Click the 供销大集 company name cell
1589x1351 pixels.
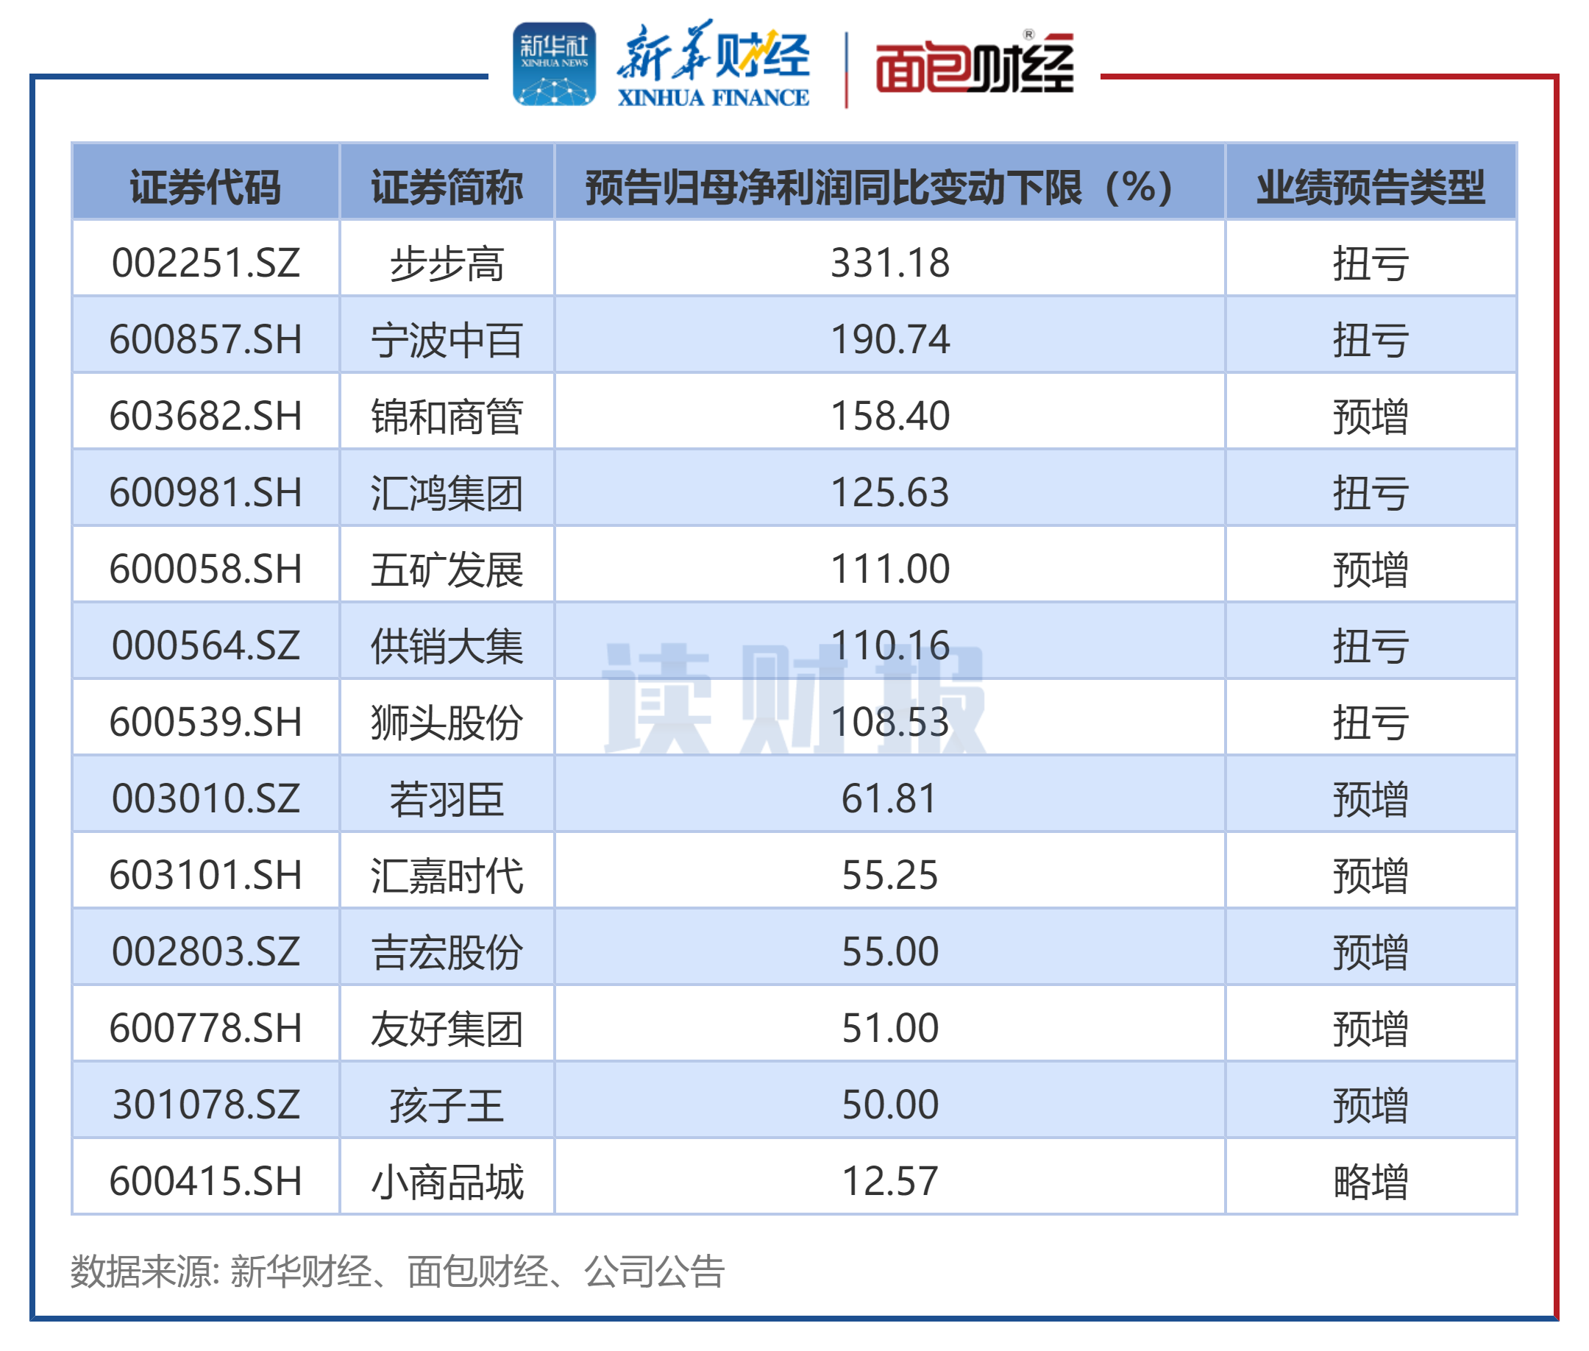[x=447, y=645]
